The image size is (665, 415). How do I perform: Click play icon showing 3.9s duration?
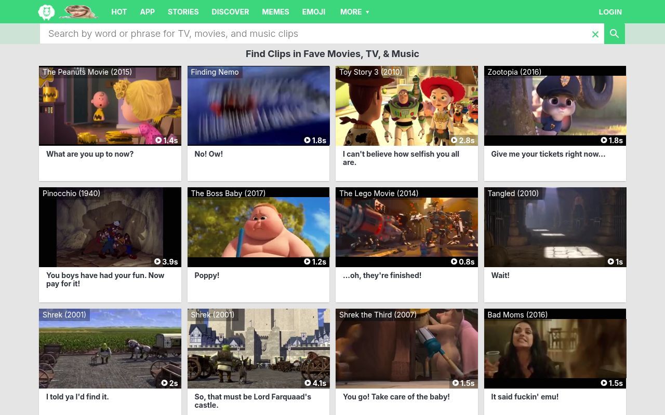pyautogui.click(x=157, y=261)
